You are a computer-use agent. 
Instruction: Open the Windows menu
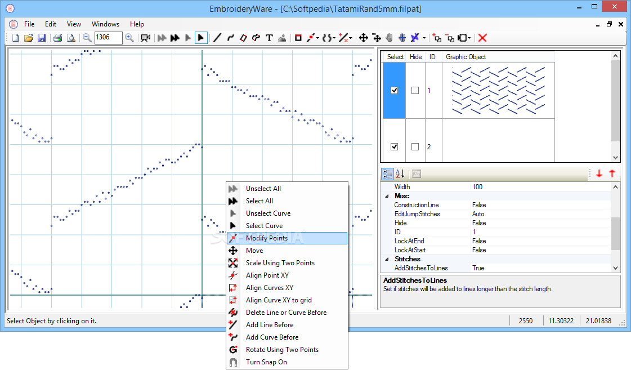[x=105, y=24]
